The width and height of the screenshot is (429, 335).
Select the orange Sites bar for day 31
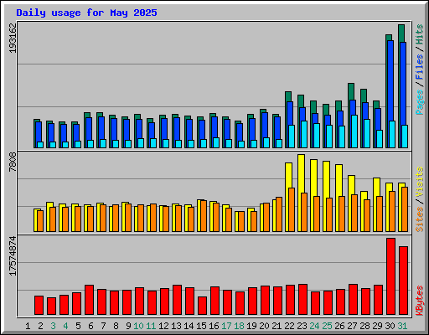point(405,209)
